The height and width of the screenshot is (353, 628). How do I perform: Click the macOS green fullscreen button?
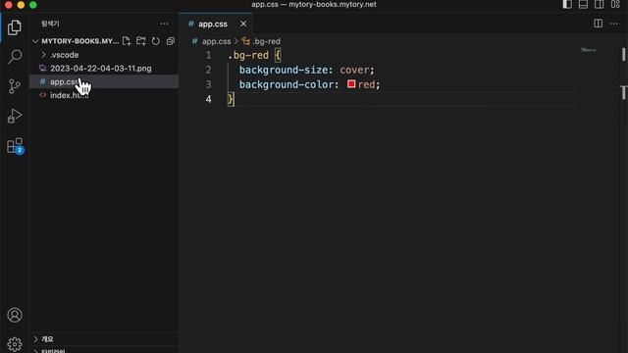pyautogui.click(x=33, y=5)
